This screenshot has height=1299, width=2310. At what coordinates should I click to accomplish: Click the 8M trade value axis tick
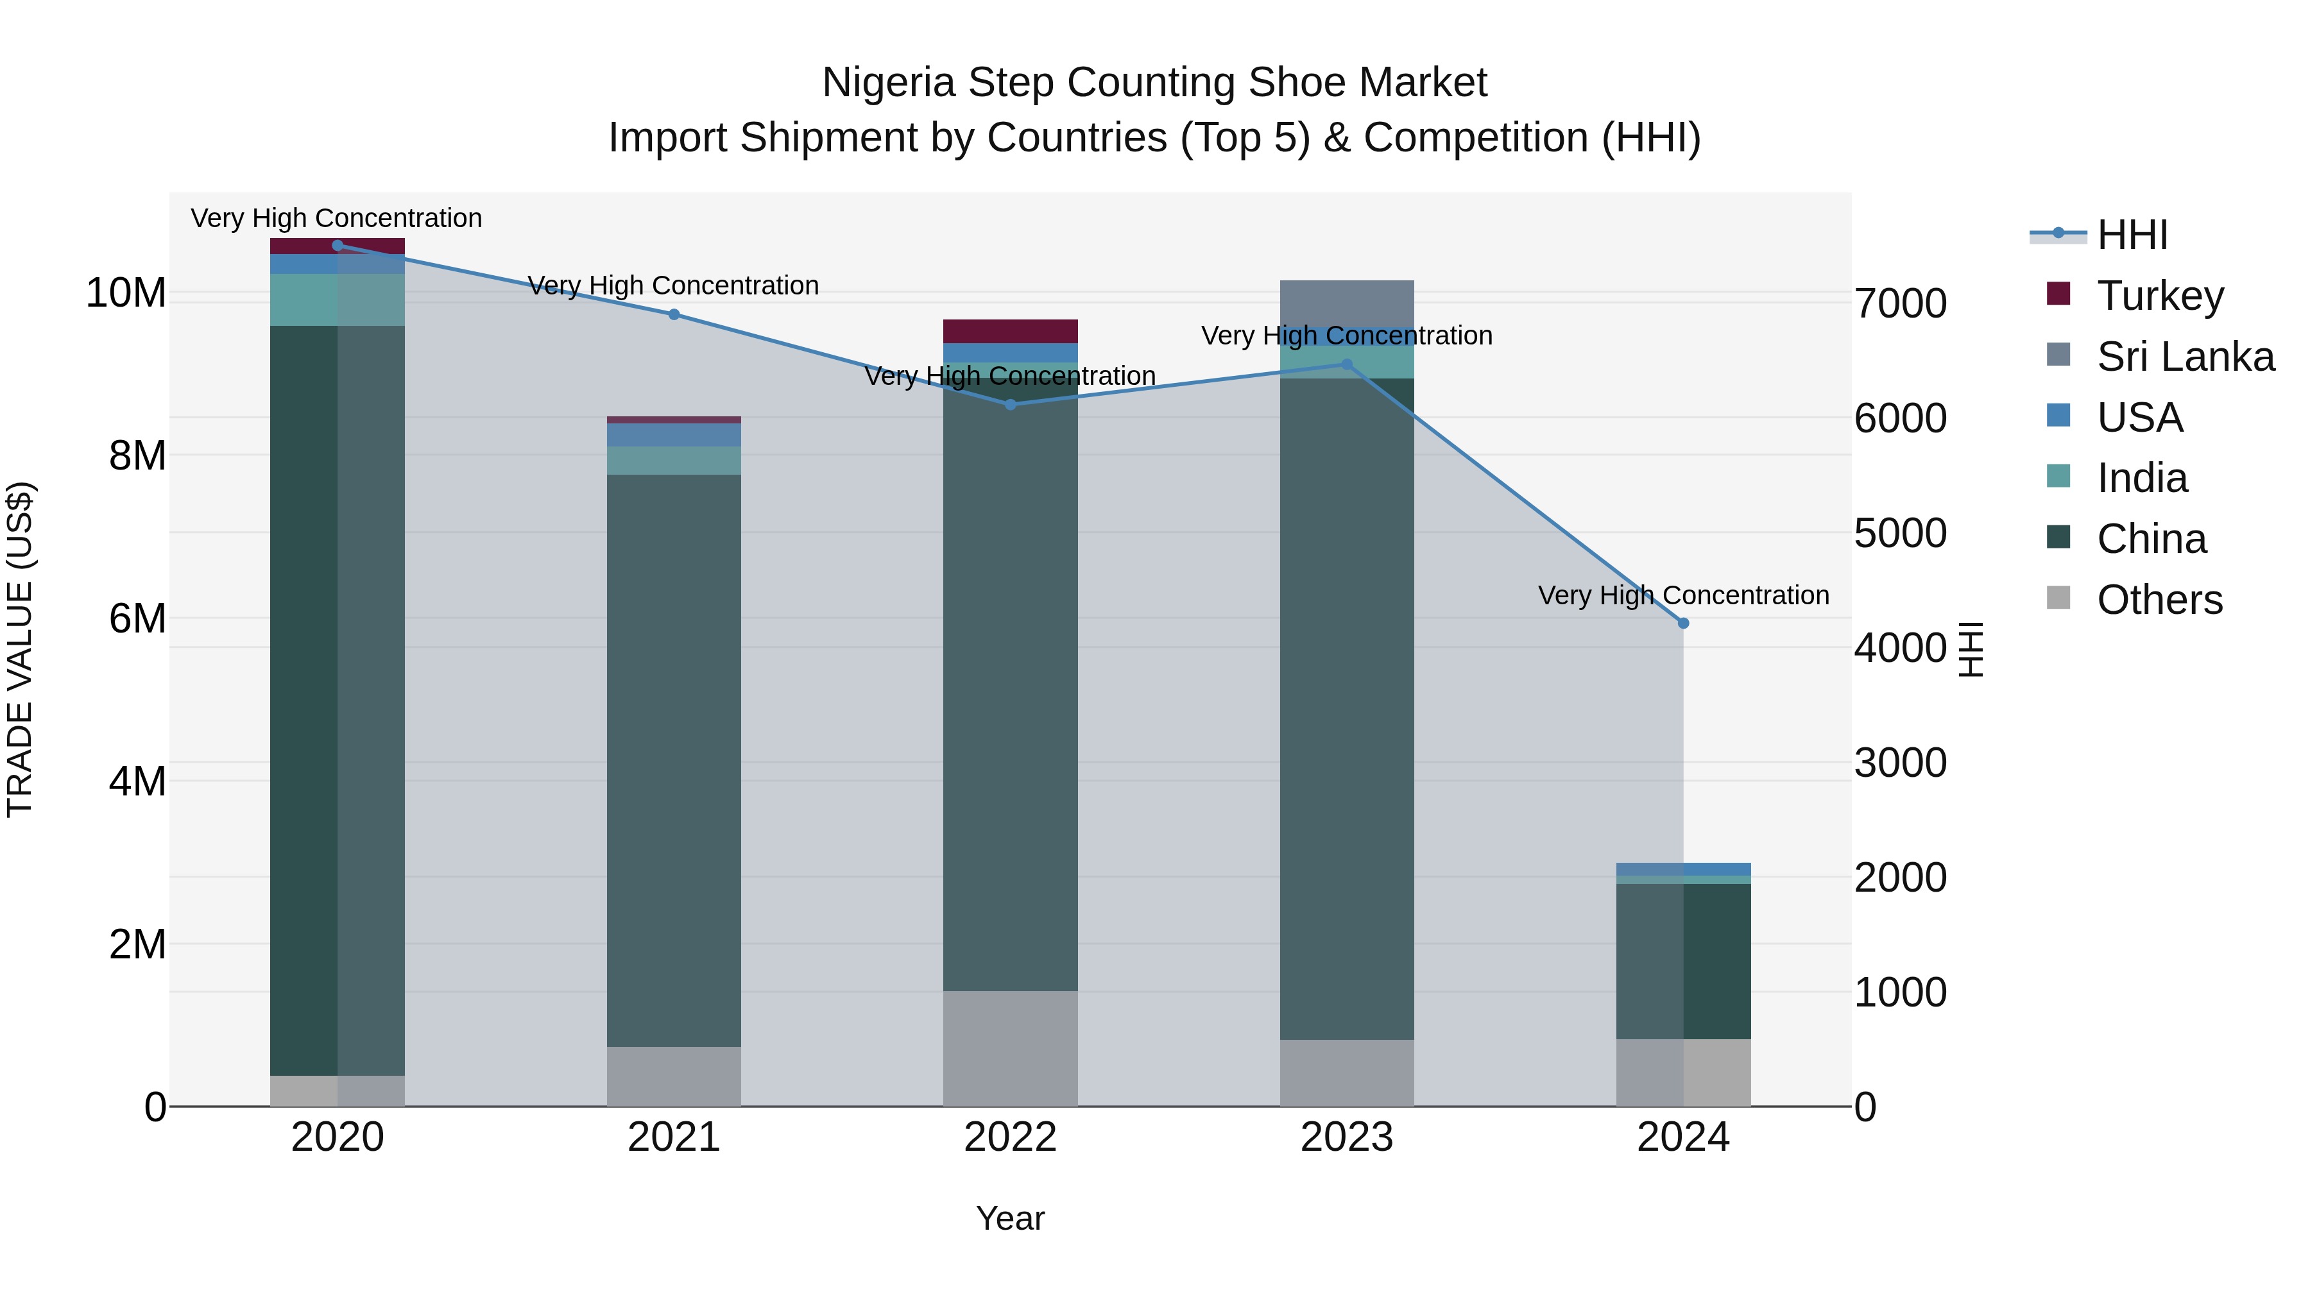pos(137,455)
